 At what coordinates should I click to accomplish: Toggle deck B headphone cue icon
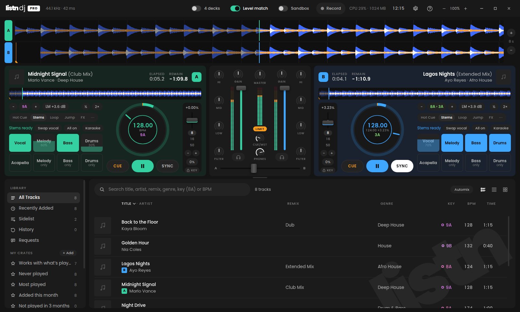(282, 157)
